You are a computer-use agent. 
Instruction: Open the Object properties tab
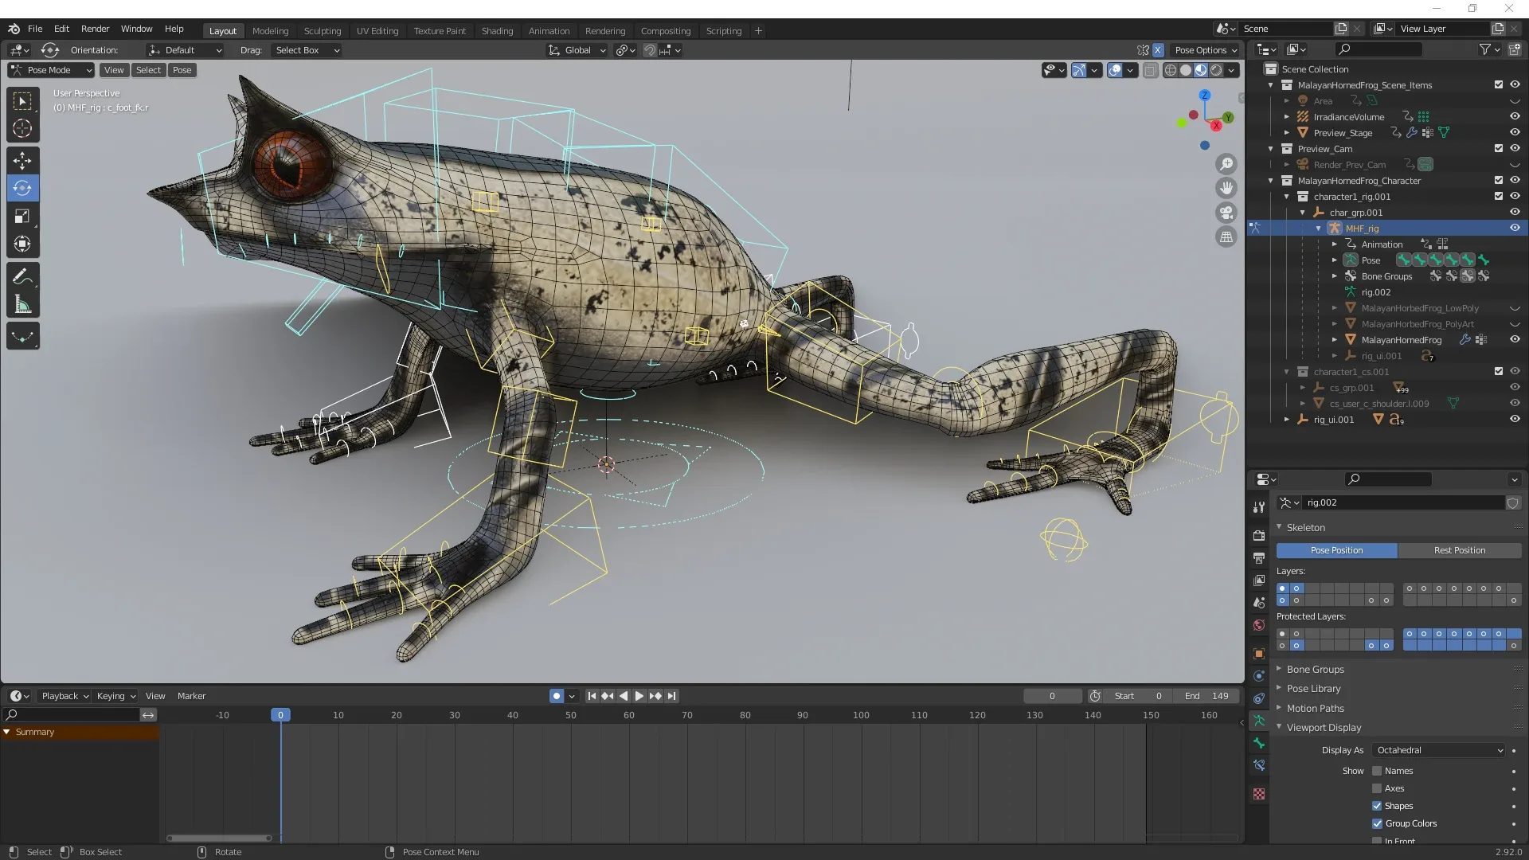pos(1259,653)
